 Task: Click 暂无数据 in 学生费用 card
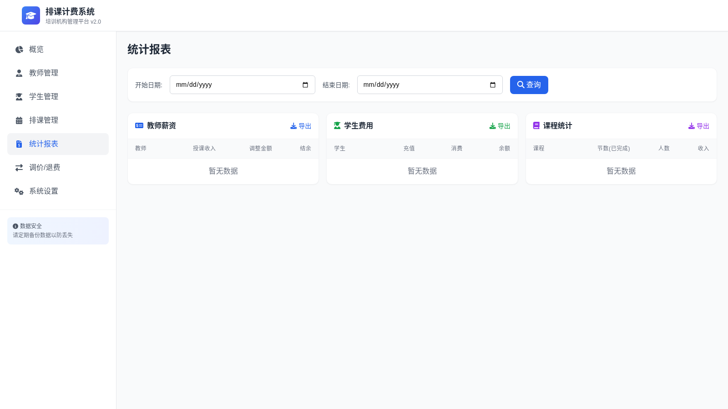click(x=422, y=171)
